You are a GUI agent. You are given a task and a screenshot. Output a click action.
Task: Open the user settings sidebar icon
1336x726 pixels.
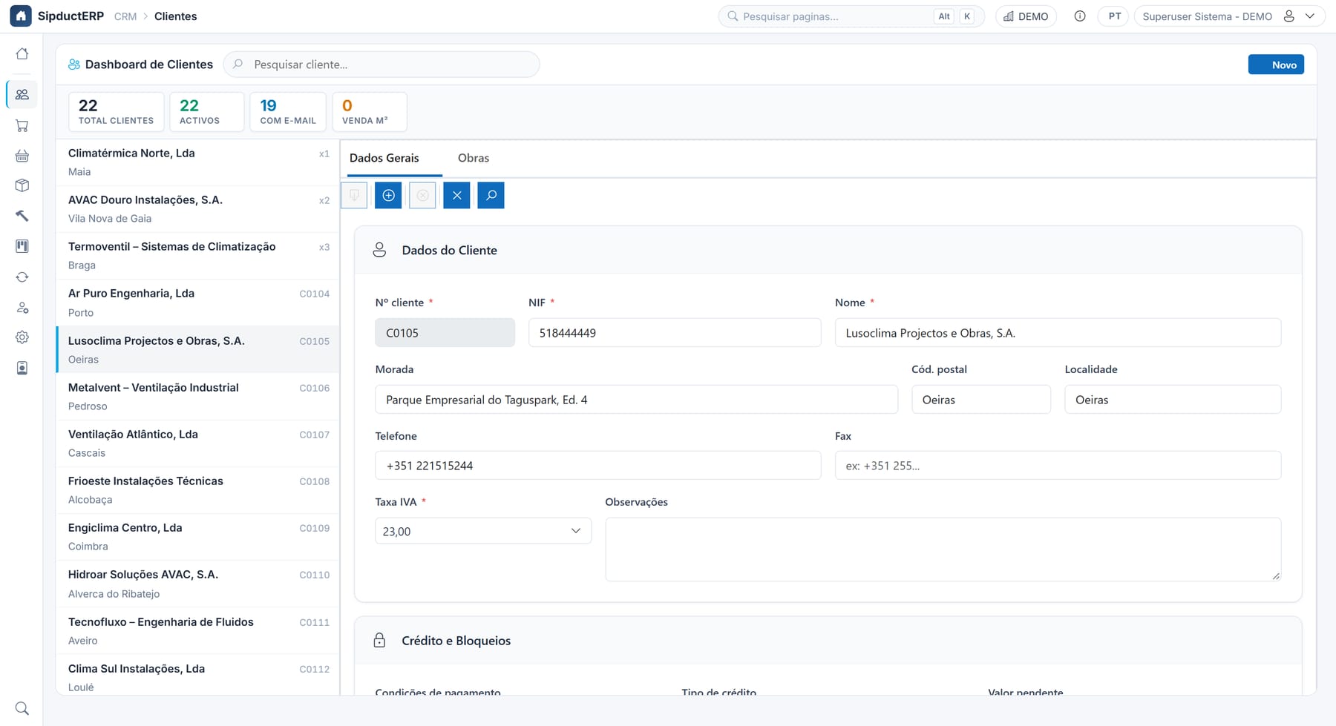click(x=22, y=307)
